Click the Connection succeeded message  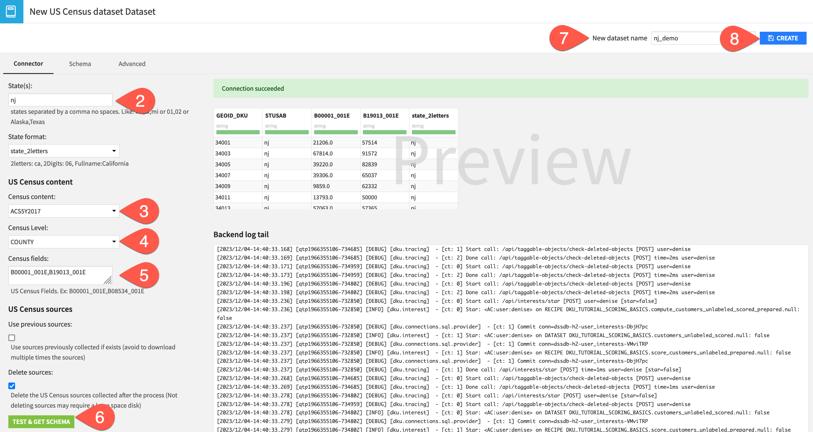tap(253, 88)
